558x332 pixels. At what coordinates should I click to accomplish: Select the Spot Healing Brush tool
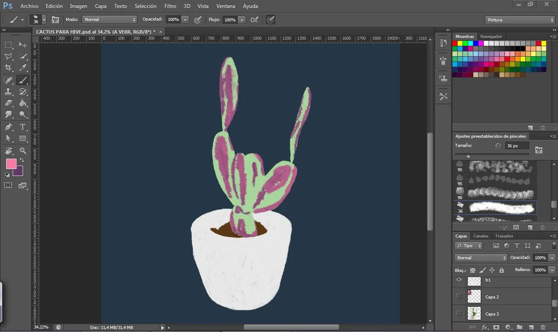(x=8, y=80)
